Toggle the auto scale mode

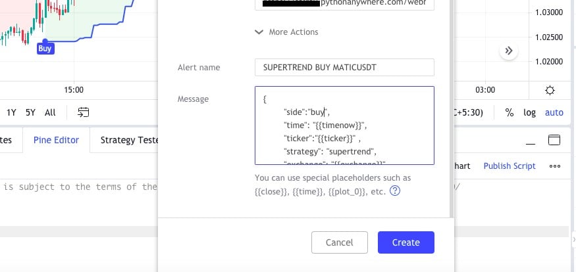point(554,112)
